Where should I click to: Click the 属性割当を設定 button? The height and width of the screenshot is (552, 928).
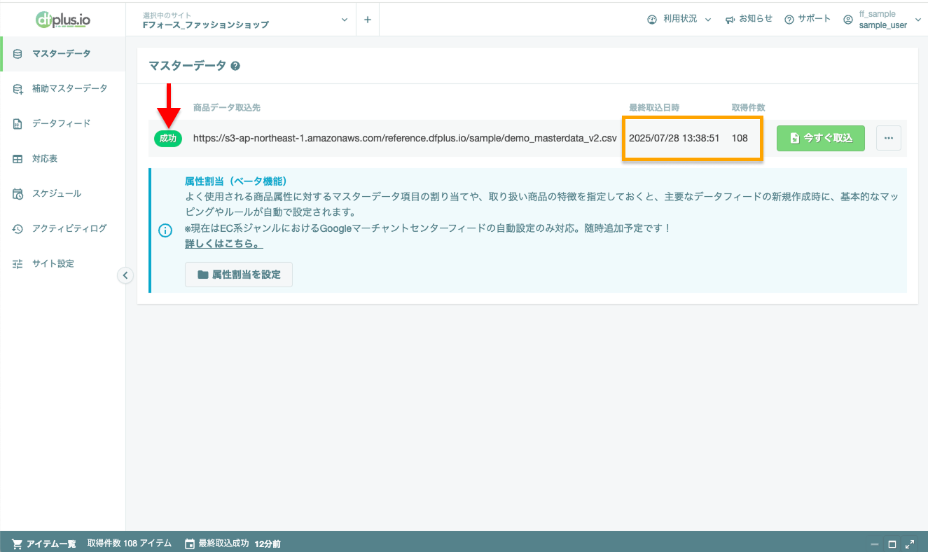239,275
